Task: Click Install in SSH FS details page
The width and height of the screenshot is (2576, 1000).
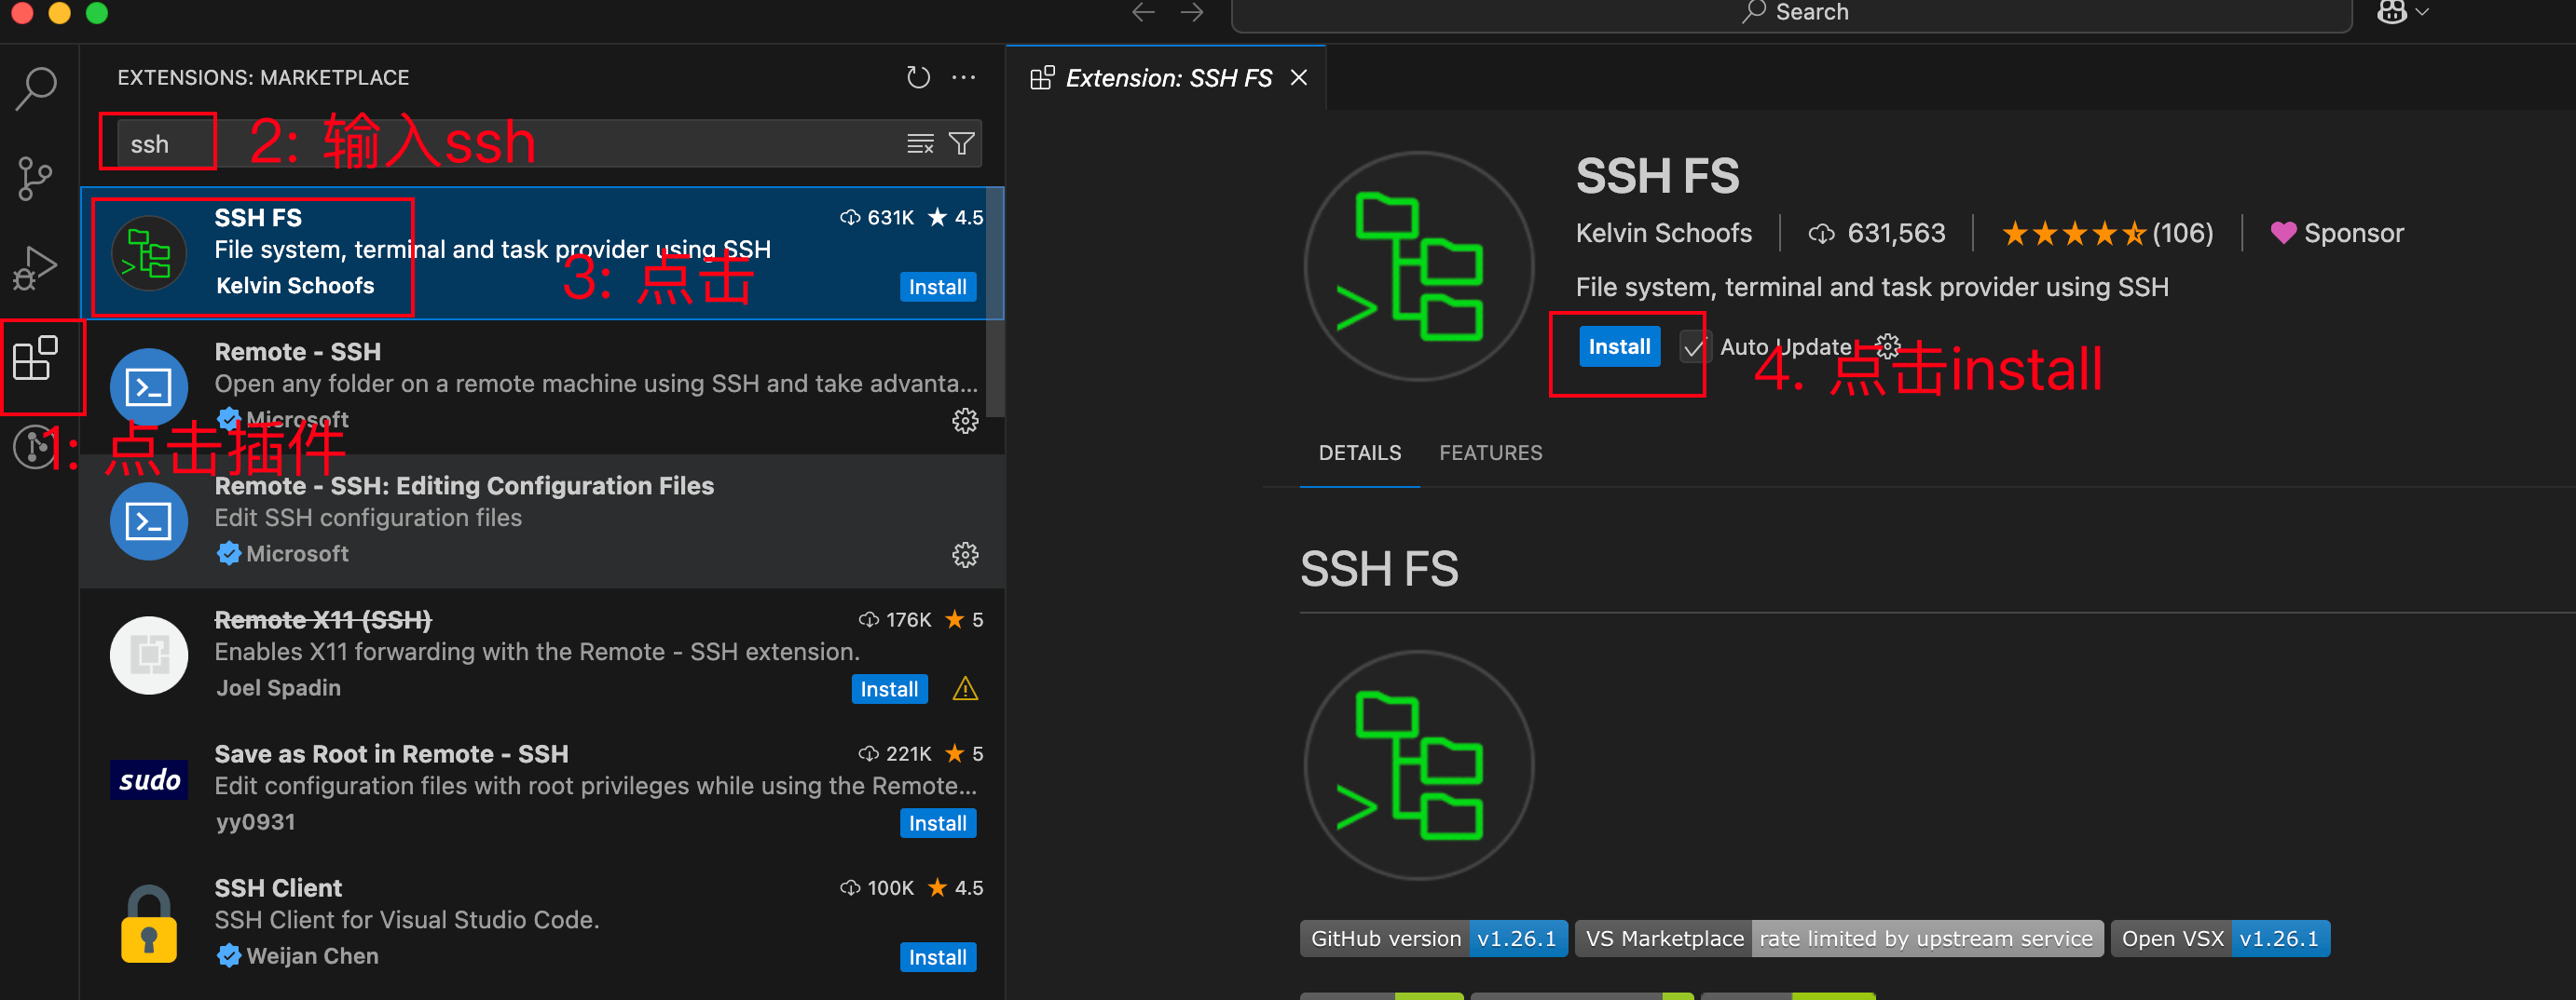Action: [1619, 346]
